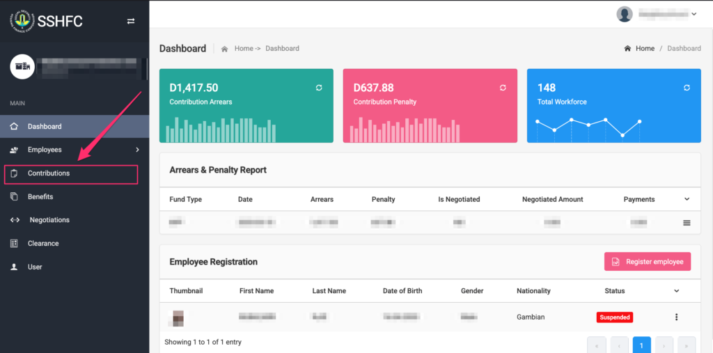The image size is (713, 353).
Task: Click the Register employee button
Action: click(648, 262)
